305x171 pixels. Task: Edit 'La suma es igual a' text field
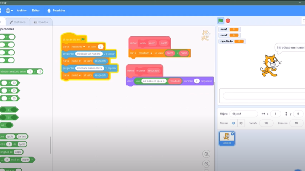[154, 81]
